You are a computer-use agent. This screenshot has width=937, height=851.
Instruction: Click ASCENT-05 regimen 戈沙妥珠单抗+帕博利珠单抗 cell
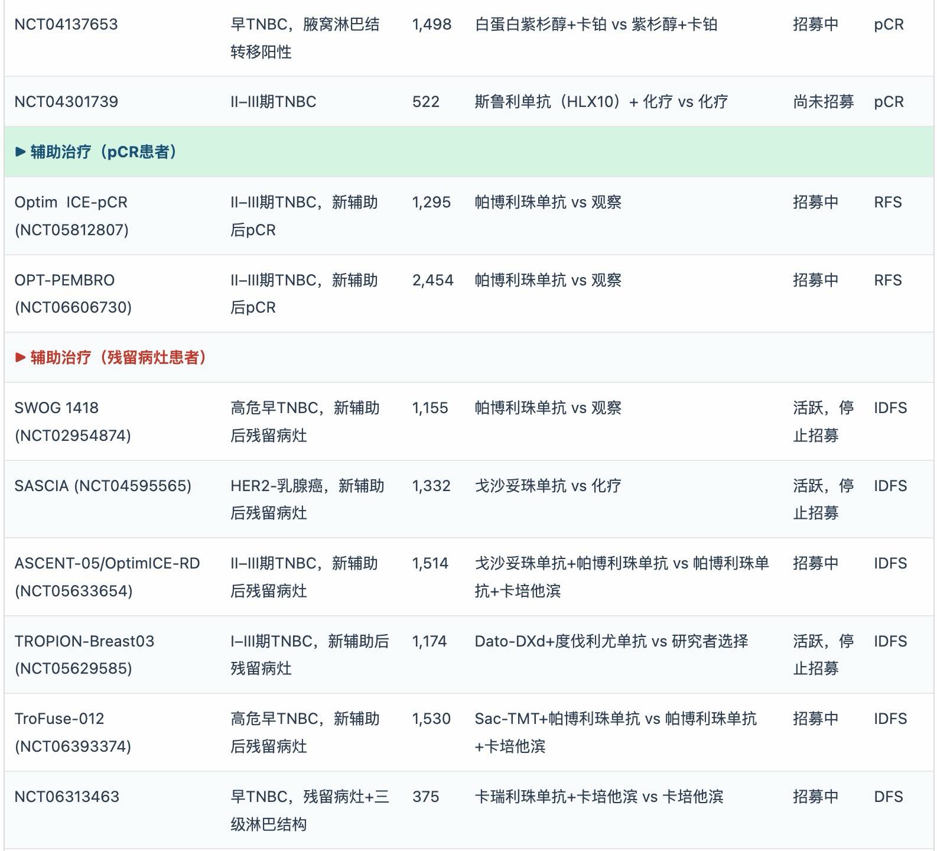[x=622, y=577]
